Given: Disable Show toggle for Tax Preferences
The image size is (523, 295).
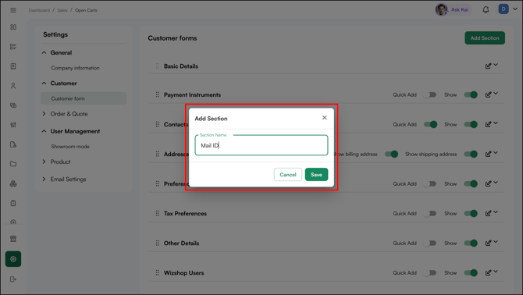Looking at the screenshot, I should [x=471, y=213].
